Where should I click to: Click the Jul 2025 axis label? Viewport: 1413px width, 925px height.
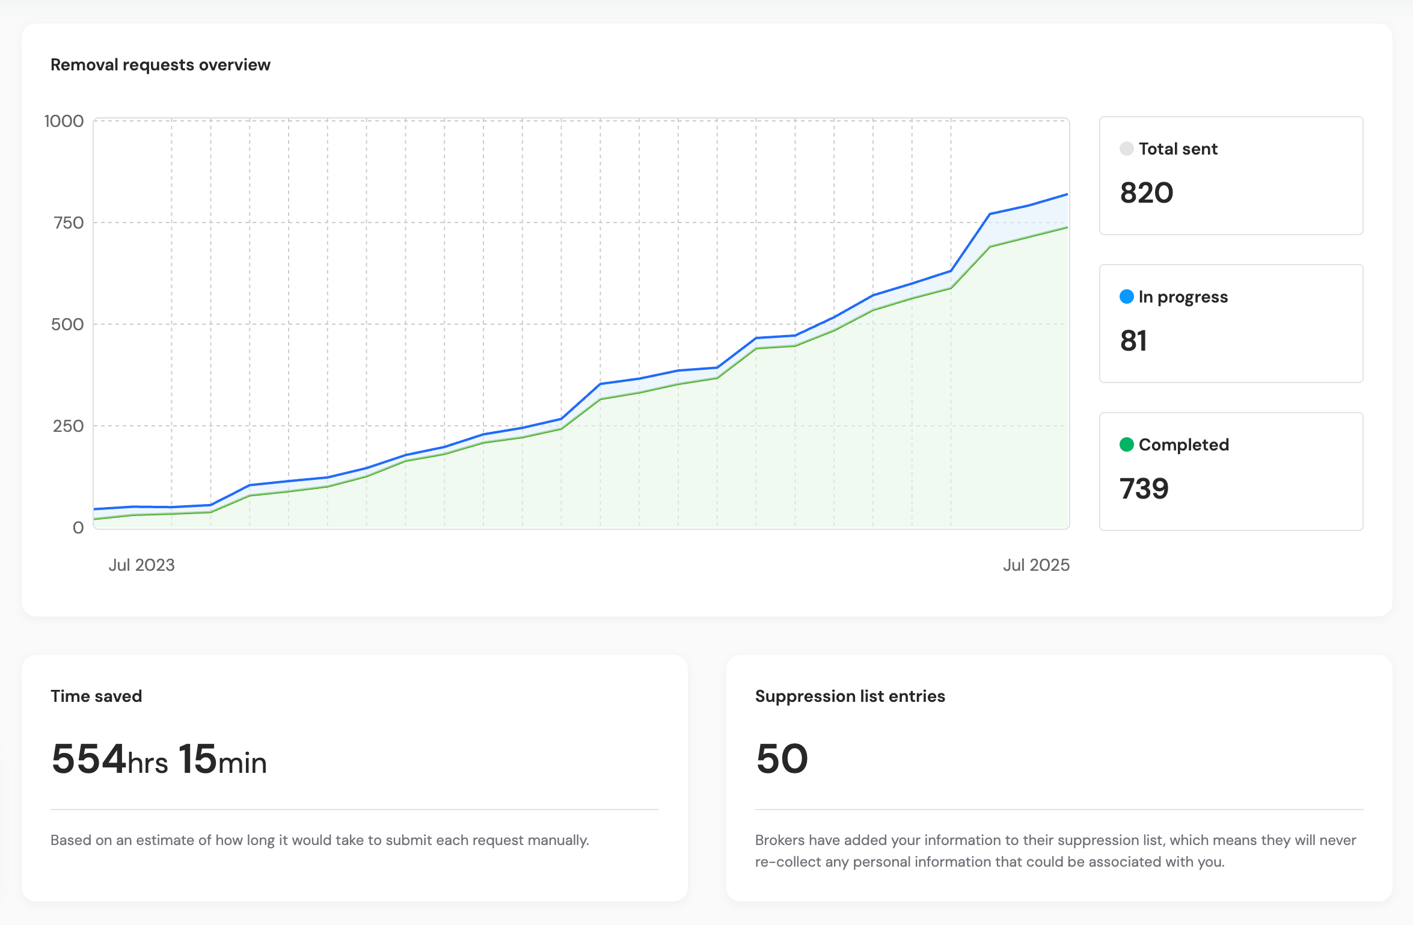point(1036,565)
